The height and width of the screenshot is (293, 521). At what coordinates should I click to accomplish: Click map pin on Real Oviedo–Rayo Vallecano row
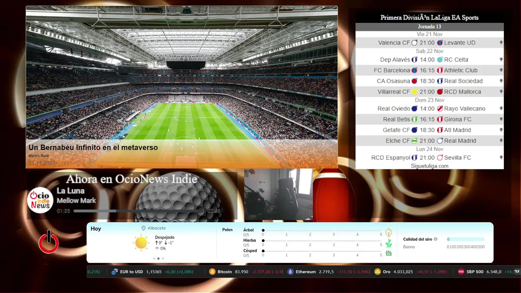click(501, 109)
